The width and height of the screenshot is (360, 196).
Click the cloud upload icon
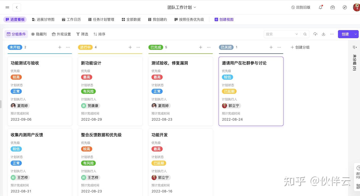click(x=315, y=34)
